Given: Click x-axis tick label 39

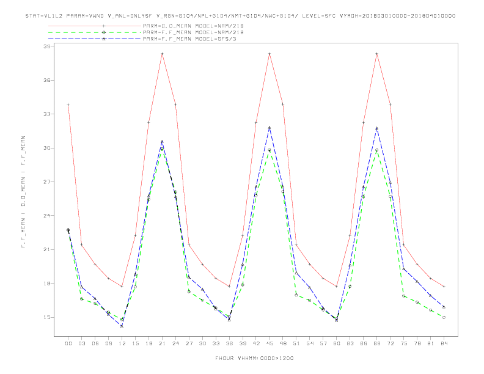Looking at the screenshot, I should pos(243,343).
